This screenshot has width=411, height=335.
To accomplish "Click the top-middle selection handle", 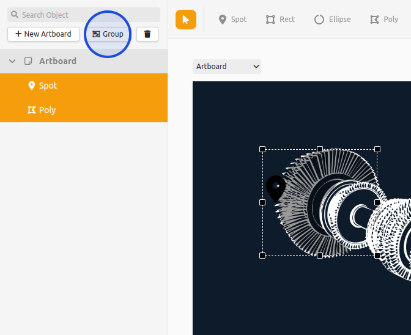I will pos(320,149).
